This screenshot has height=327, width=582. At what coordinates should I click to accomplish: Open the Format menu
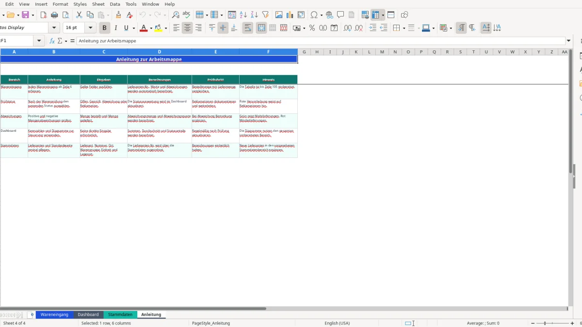61,4
